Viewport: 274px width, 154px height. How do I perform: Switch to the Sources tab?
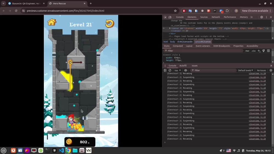(x=204, y=17)
